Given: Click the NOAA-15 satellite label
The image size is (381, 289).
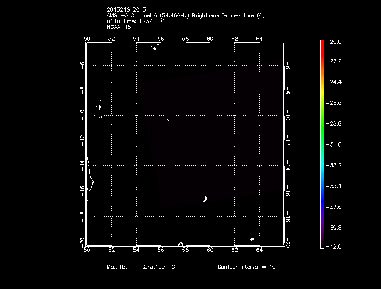Looking at the screenshot, I should click(118, 27).
